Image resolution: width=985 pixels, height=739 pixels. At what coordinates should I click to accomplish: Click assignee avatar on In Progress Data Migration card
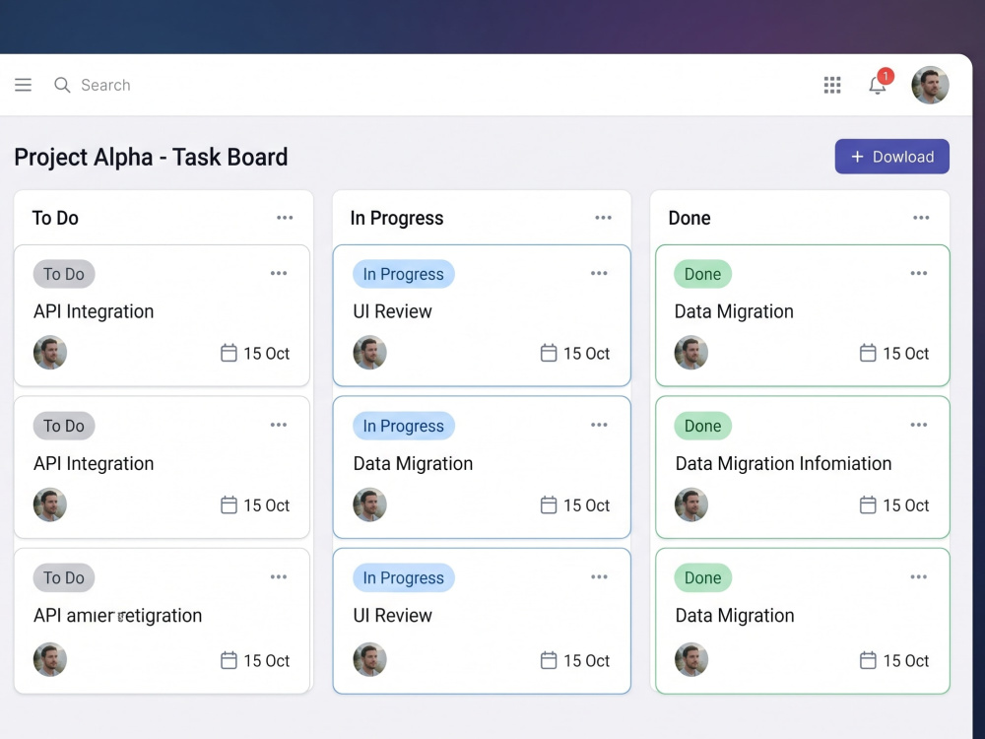[x=370, y=504]
